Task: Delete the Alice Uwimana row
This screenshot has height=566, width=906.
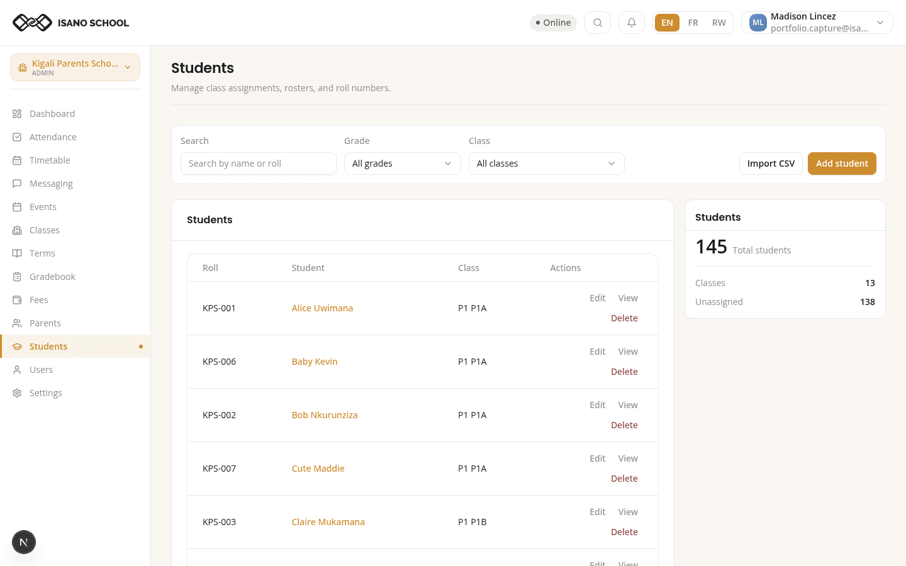Action: 624,318
